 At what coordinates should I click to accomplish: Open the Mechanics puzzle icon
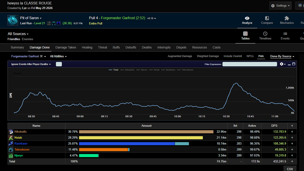coord(287,18)
